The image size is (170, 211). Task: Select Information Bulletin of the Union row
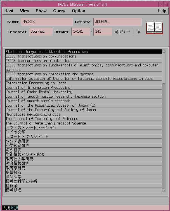[x=84, y=78]
